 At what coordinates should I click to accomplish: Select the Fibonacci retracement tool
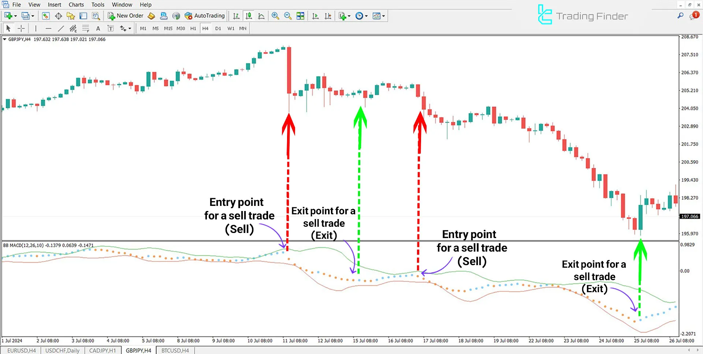coord(85,28)
